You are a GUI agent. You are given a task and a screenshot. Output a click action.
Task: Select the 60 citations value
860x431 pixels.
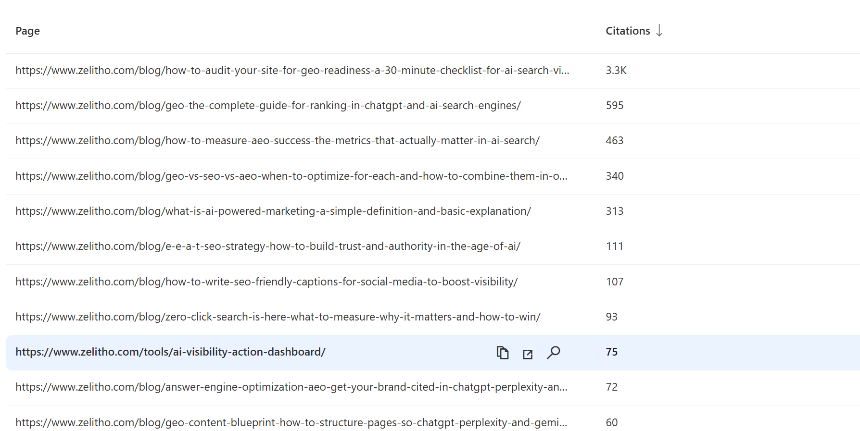click(x=612, y=422)
